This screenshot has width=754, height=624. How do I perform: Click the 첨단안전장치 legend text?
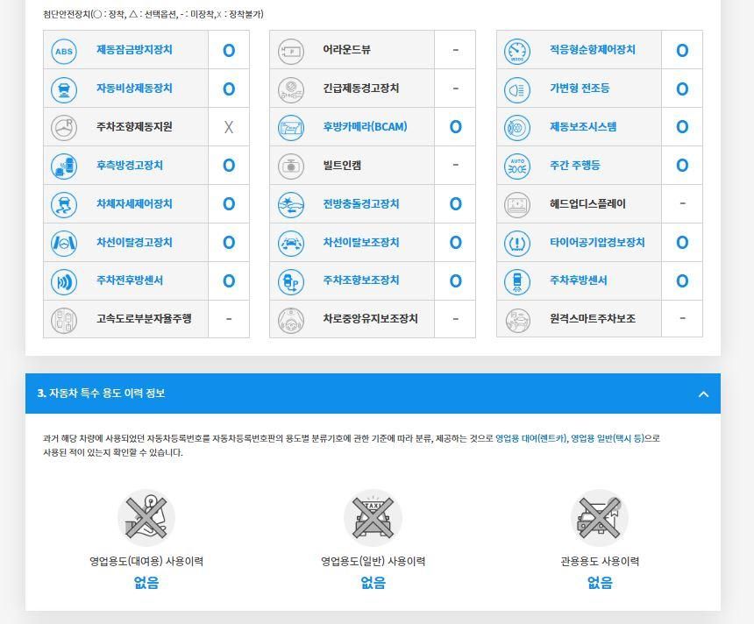(153, 14)
